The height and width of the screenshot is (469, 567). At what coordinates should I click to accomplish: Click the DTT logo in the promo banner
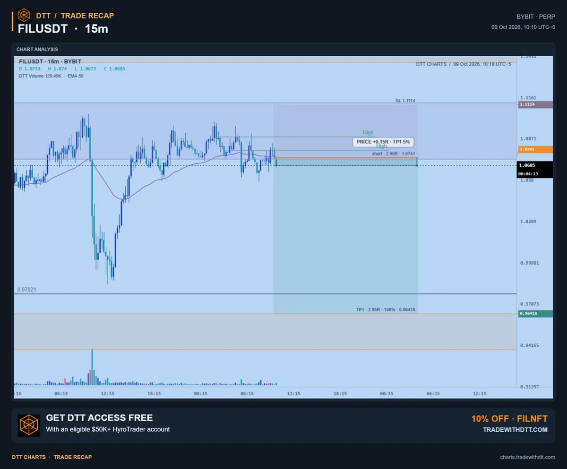tap(29, 425)
